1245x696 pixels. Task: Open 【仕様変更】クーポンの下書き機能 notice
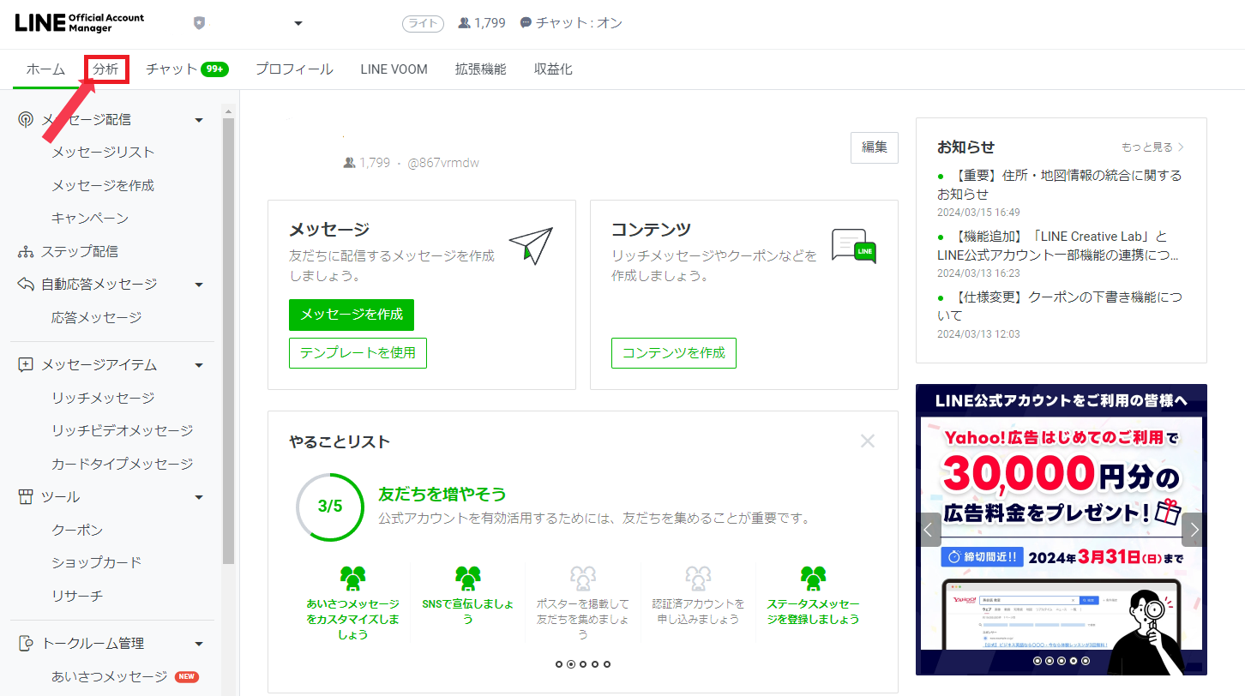coord(1060,306)
